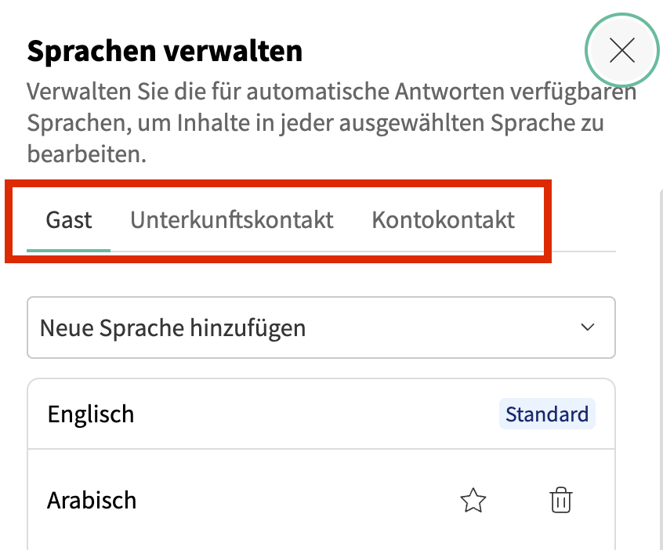
Task: Click the chevron arrow in language dropdown
Action: point(588,327)
